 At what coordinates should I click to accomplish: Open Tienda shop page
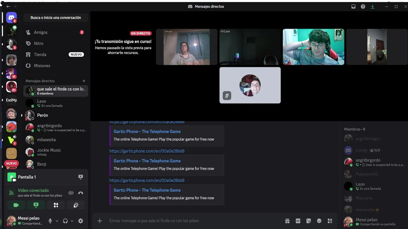pyautogui.click(x=55, y=55)
